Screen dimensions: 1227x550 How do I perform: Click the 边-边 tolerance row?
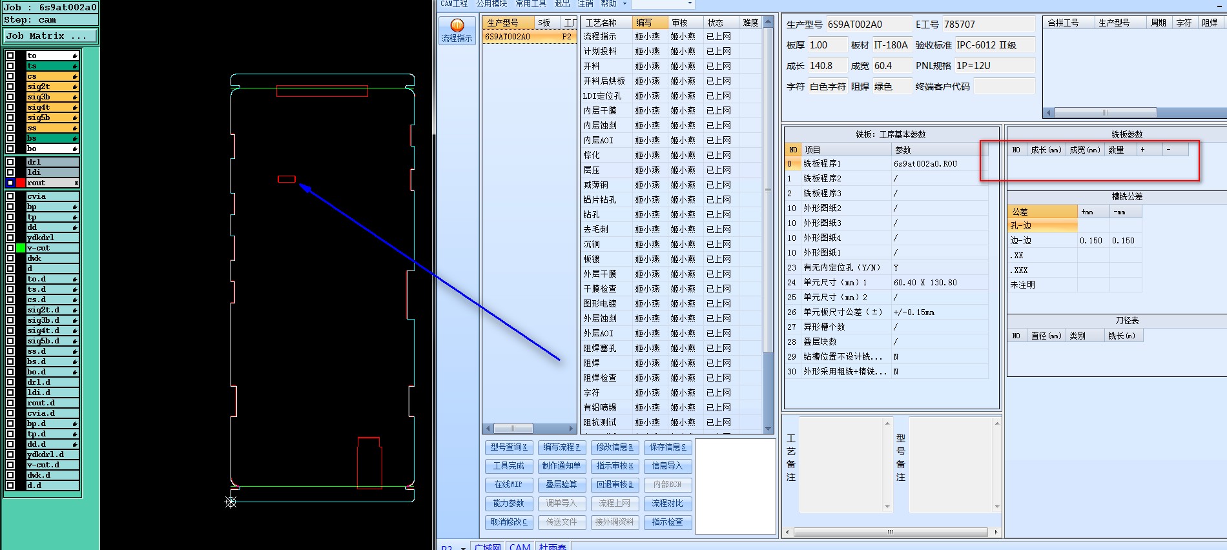[x=1075, y=240]
